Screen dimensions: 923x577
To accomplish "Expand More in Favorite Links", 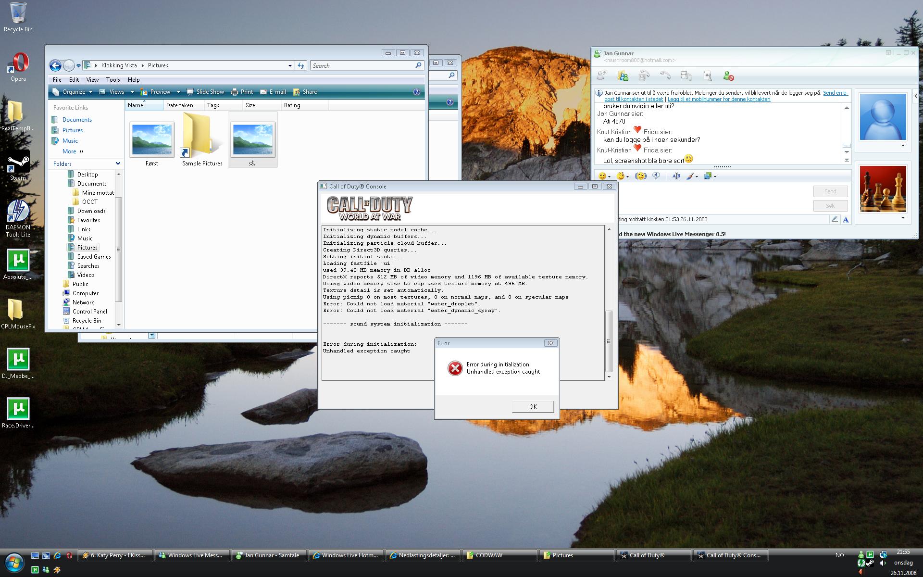I will 73,151.
